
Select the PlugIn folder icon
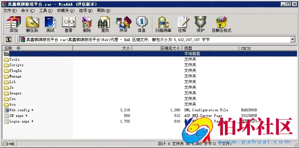[x=6, y=71]
